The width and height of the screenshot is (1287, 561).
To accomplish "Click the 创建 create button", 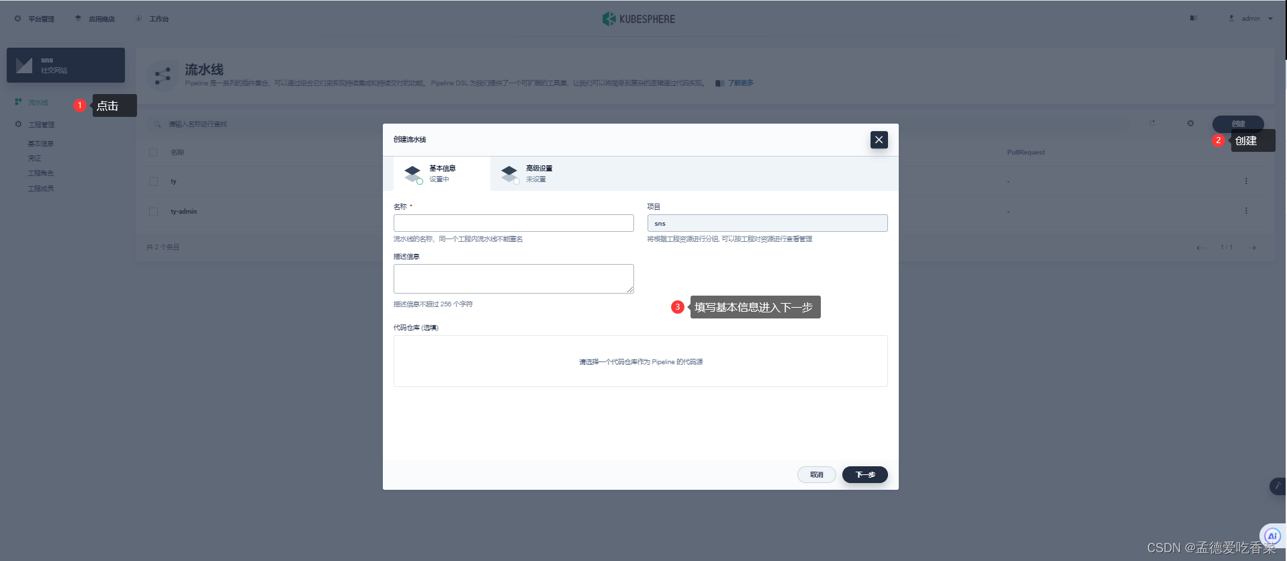I will tap(1238, 124).
